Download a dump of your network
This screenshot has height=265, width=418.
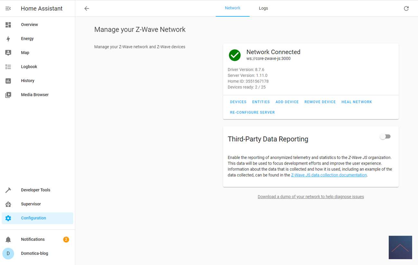coord(311,197)
